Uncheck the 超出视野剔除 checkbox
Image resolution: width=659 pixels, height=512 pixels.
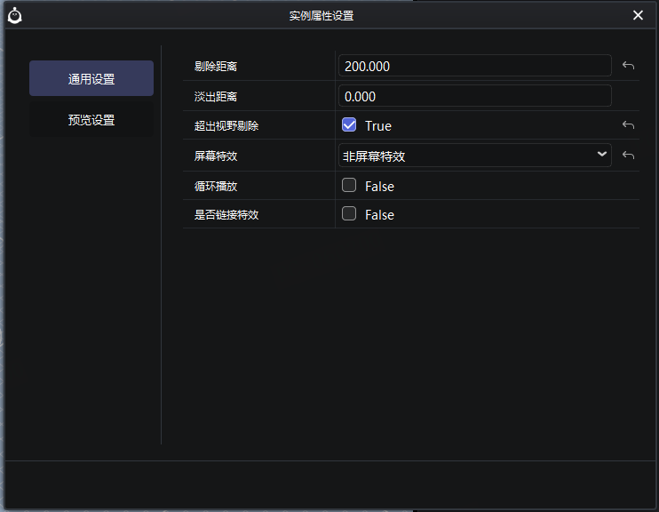(x=349, y=125)
